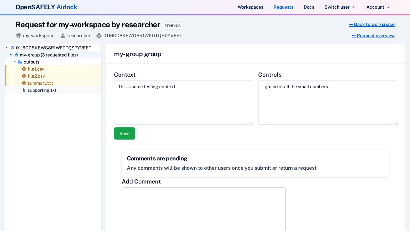Switch to the Requests menu item
Image resolution: width=410 pixels, height=231 pixels.
[283, 7]
